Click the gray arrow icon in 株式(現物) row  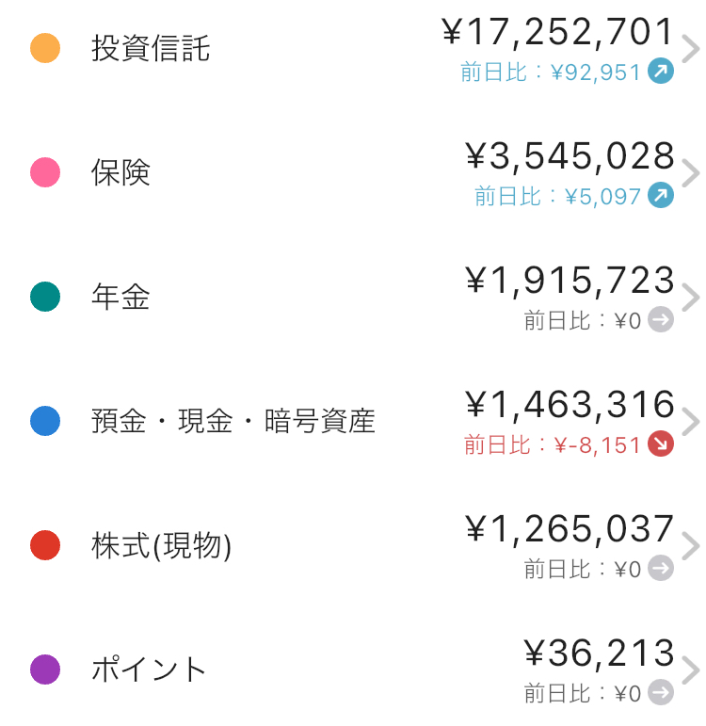[661, 568]
